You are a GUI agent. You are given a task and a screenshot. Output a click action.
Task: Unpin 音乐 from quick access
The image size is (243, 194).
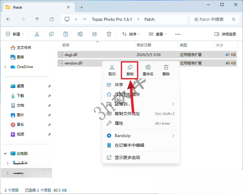point(50,125)
